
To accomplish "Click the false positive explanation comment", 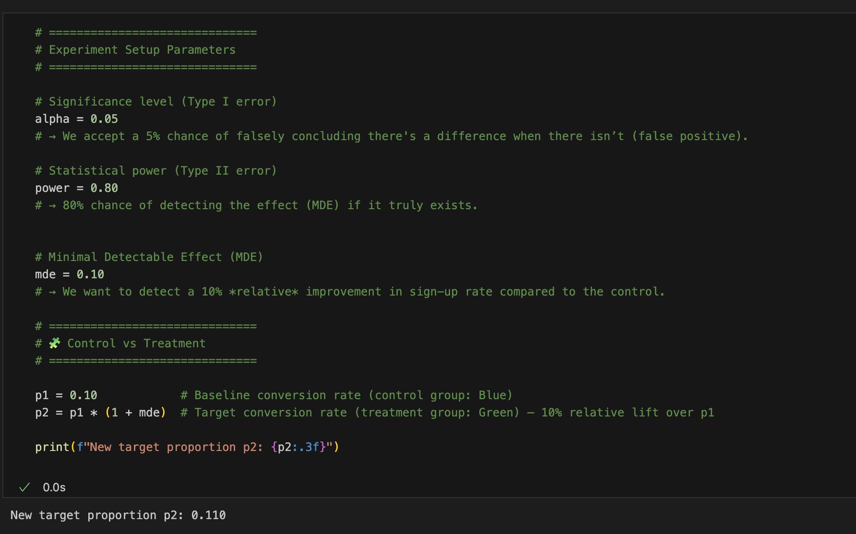I will click(391, 136).
